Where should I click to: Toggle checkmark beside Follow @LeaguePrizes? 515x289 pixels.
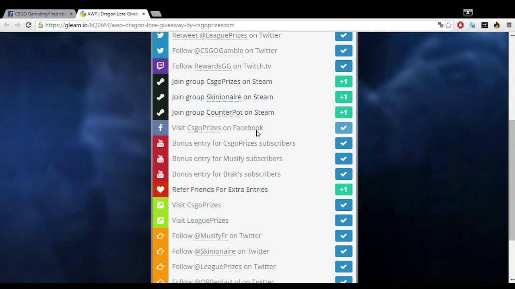344,267
